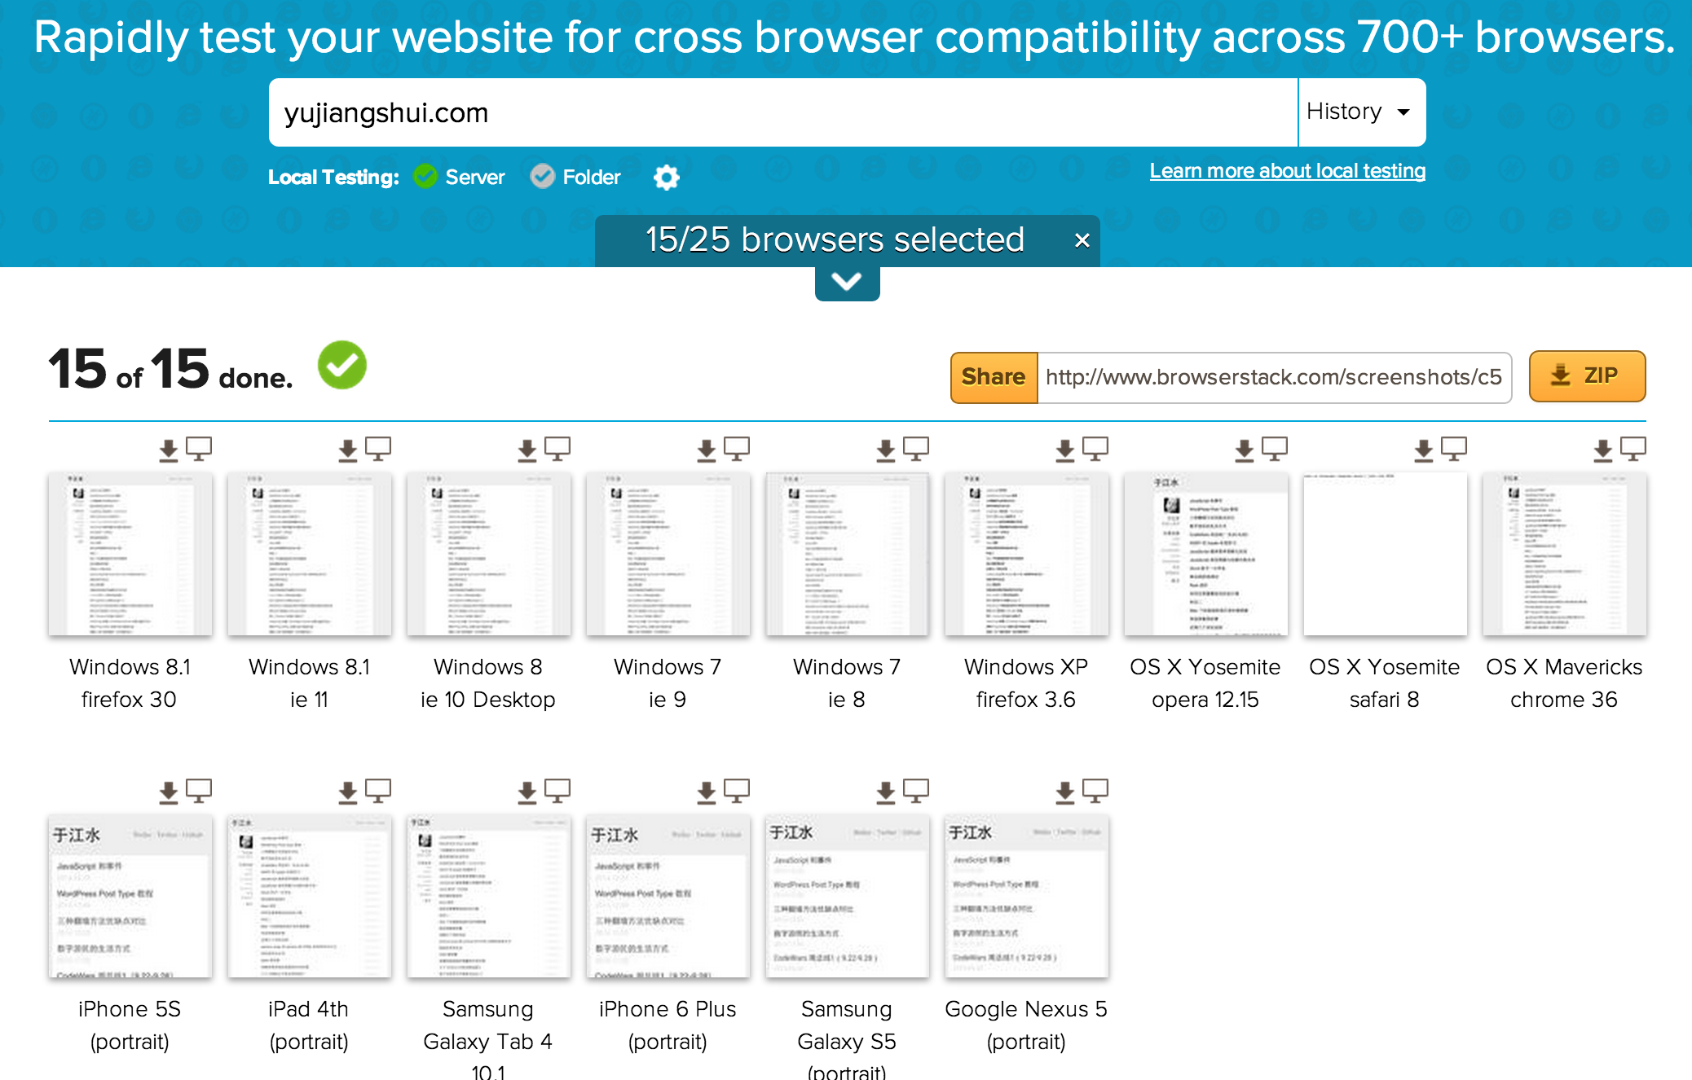Open the Windows 8.1 firefox 30 thumbnail
Image resolution: width=1692 pixels, height=1080 pixels.
click(130, 554)
